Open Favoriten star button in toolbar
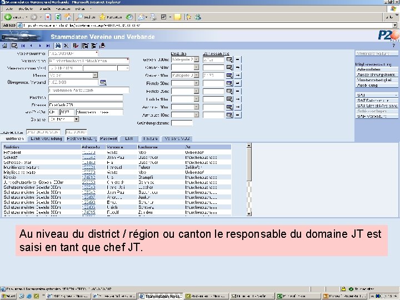The width and height of the screenshot is (400, 300). (x=111, y=17)
